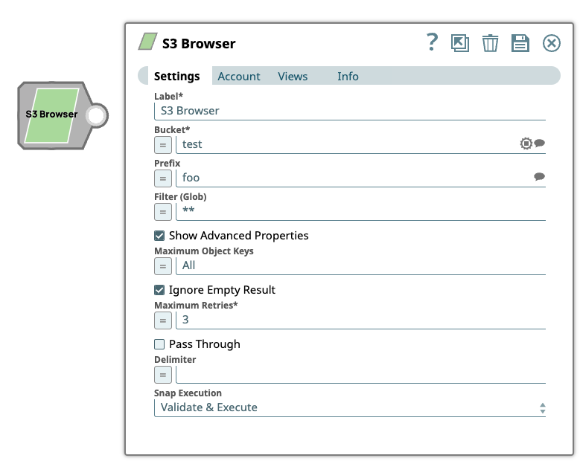This screenshot has width=580, height=461.
Task: Open the Views tab
Action: tap(293, 77)
